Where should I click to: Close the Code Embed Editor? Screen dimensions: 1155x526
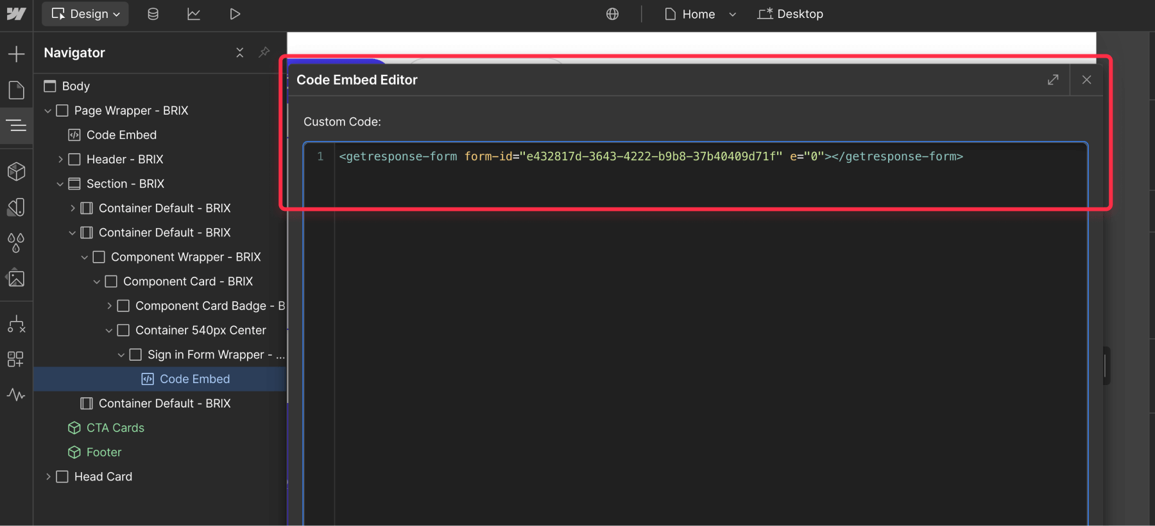point(1086,79)
